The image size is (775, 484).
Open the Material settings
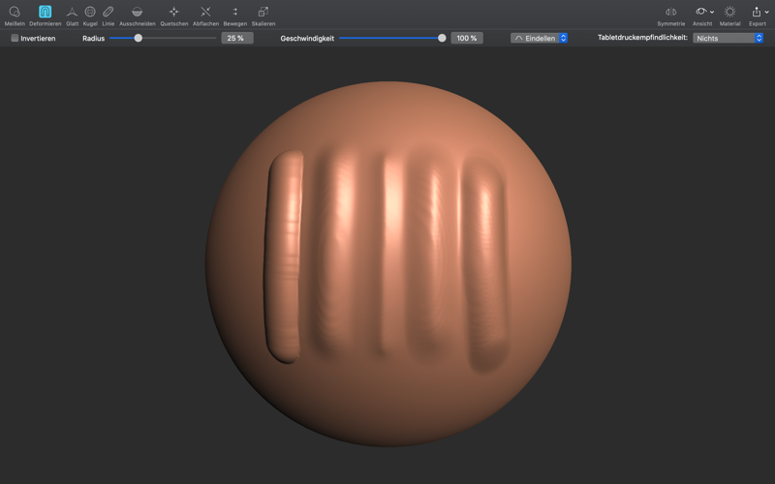pyautogui.click(x=729, y=13)
